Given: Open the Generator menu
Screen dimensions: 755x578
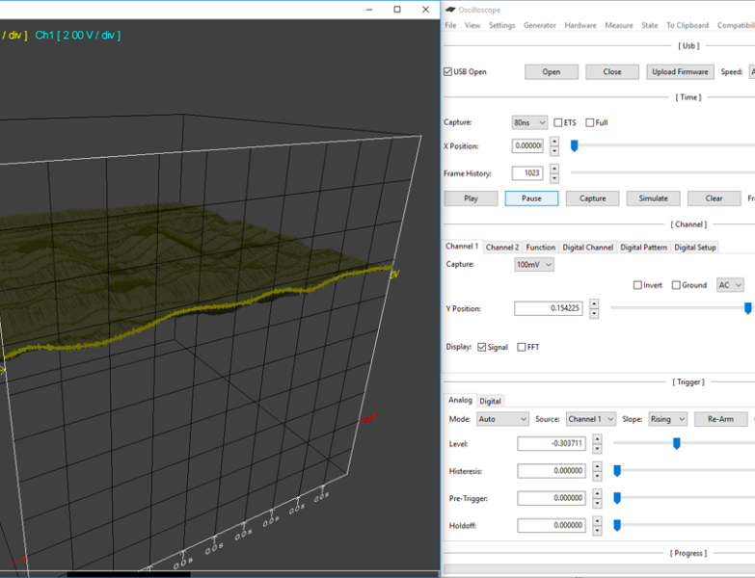Looking at the screenshot, I should pyautogui.click(x=540, y=25).
